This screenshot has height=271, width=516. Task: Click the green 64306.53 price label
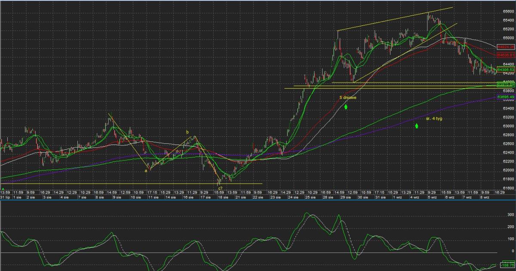506,69
